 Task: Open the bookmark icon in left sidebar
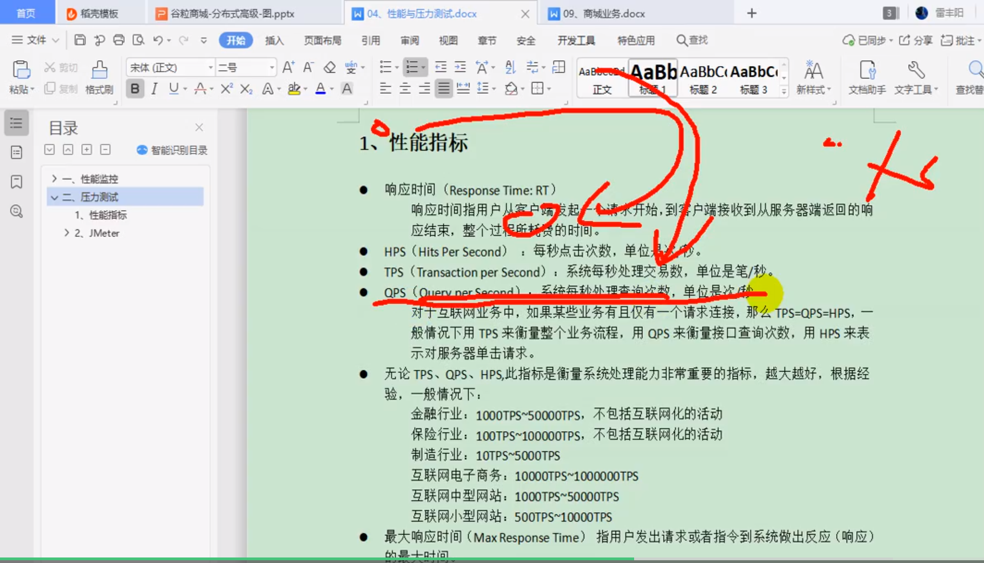[x=17, y=182]
